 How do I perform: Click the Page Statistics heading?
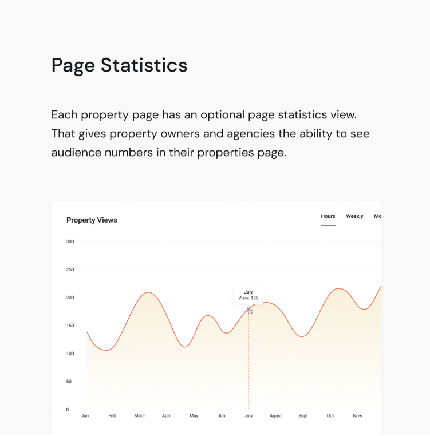[120, 65]
